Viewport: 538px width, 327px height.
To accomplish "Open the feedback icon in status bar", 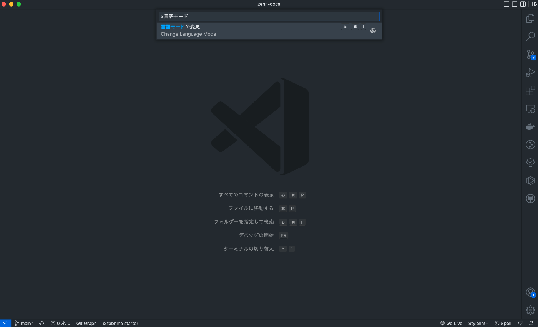I will tap(520, 323).
